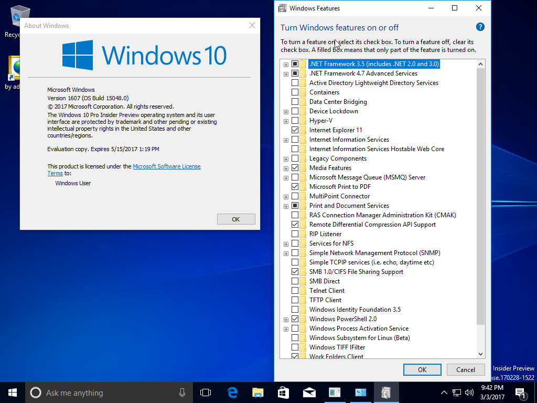Click the Windows Features title bar icon
The height and width of the screenshot is (403, 537).
(x=282, y=8)
